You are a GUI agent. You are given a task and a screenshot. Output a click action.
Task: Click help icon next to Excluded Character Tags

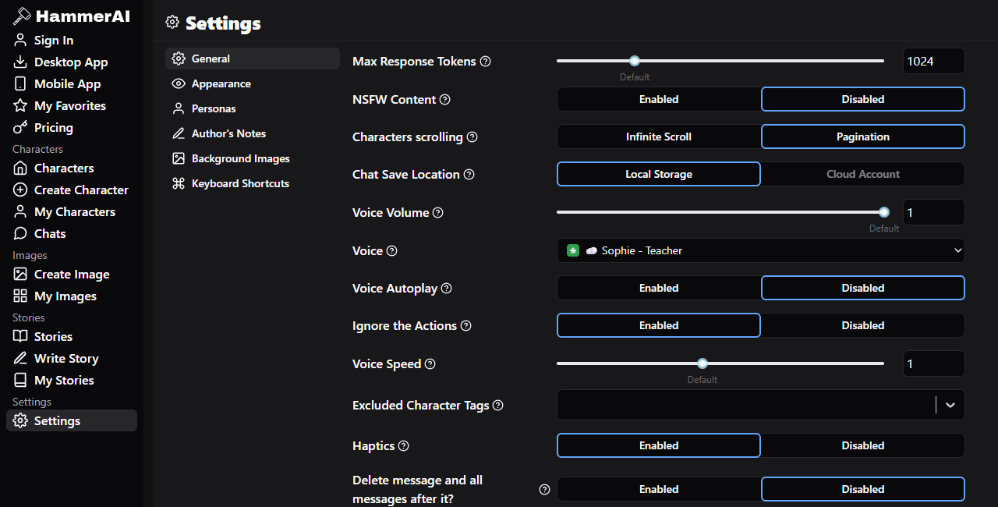click(498, 405)
